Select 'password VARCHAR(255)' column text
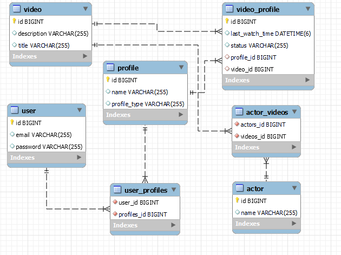The width and height of the screenshot is (341, 255). pyautogui.click(x=49, y=147)
